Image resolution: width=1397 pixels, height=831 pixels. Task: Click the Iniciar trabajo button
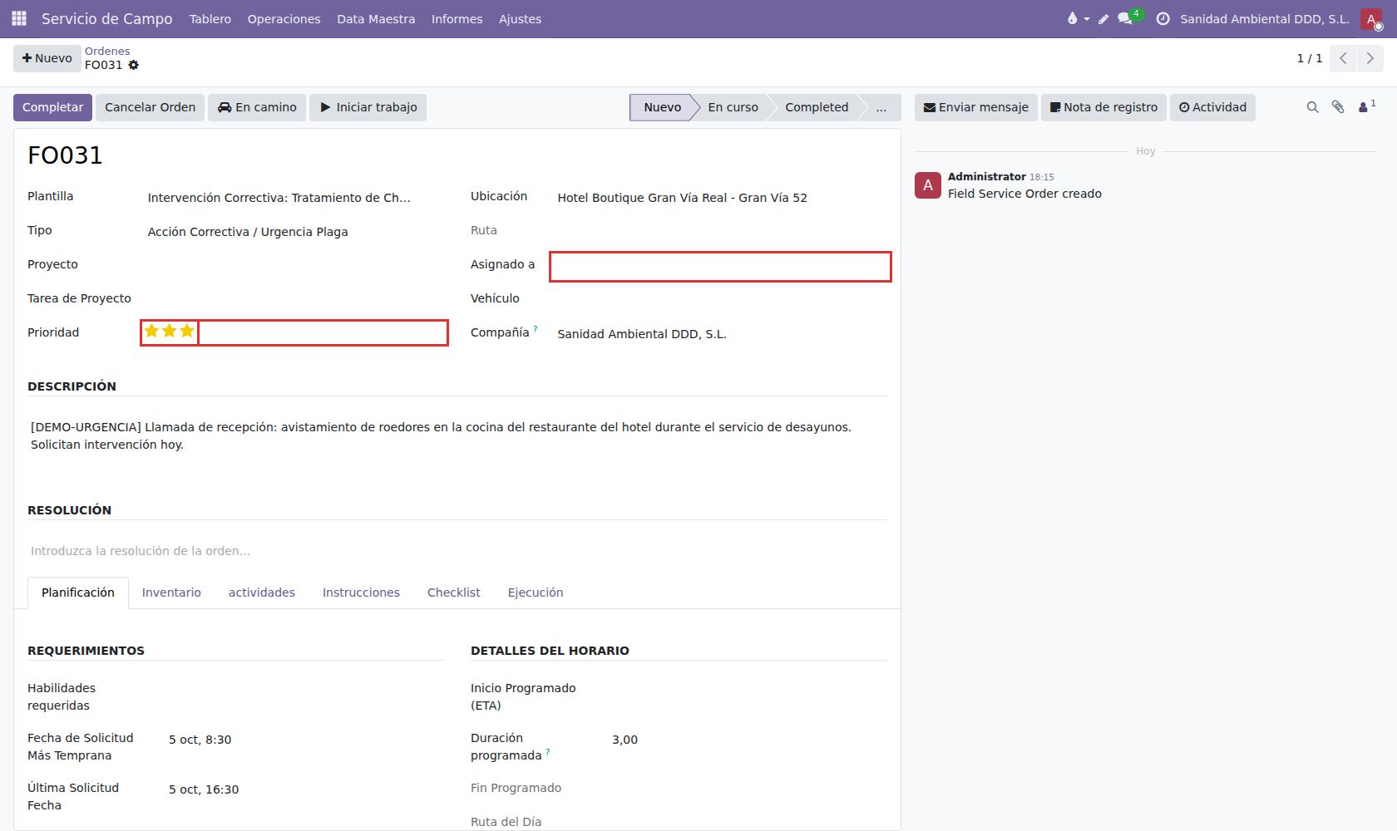(368, 107)
